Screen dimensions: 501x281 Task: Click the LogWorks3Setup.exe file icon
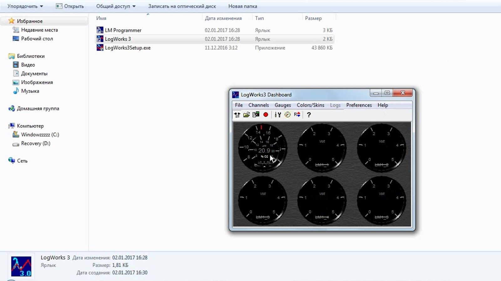(100, 47)
